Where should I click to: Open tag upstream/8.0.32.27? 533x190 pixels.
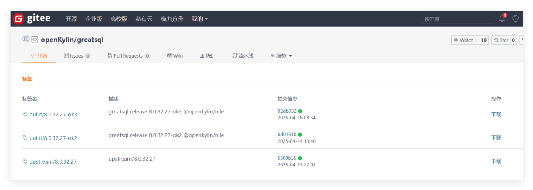[x=53, y=161]
